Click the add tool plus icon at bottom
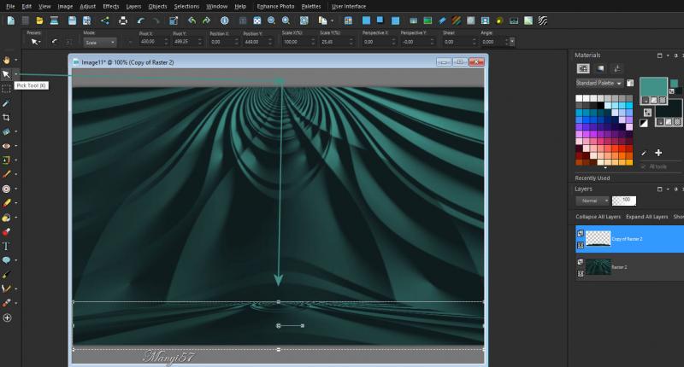The width and height of the screenshot is (684, 367). click(x=7, y=317)
